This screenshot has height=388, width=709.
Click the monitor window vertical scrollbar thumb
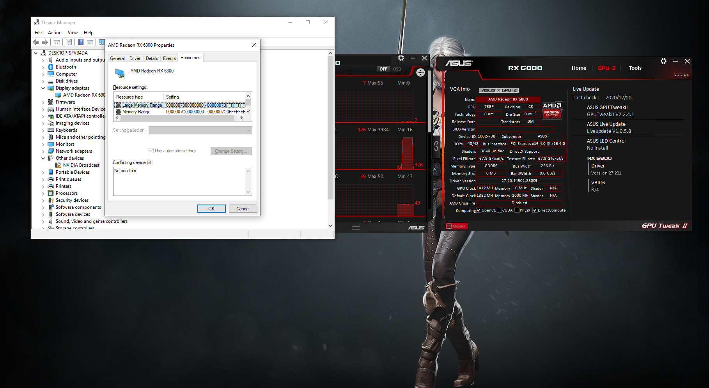[430, 101]
